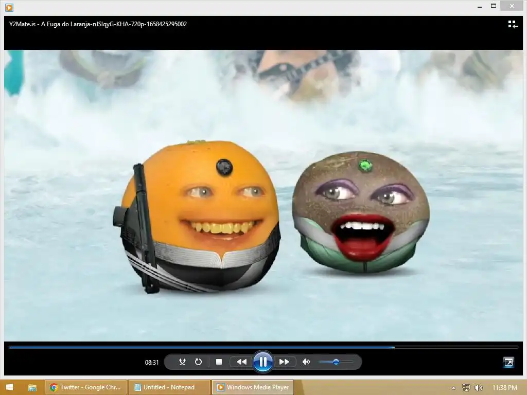Switch to Untitled - Notepad window
The width and height of the screenshot is (527, 395).
(169, 387)
